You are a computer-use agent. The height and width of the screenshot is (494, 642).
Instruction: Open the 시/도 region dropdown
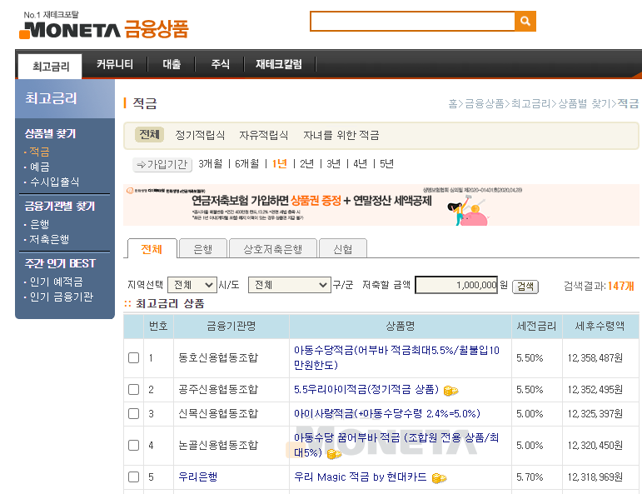click(192, 285)
